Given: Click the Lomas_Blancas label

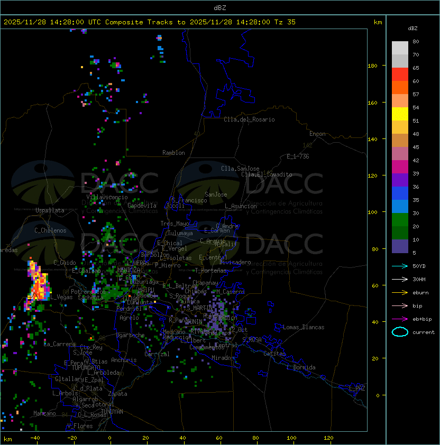Looking at the screenshot, I should [x=304, y=327].
